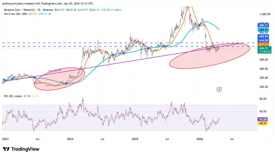Select the purple lightning quick-action icon

[x=219, y=89]
